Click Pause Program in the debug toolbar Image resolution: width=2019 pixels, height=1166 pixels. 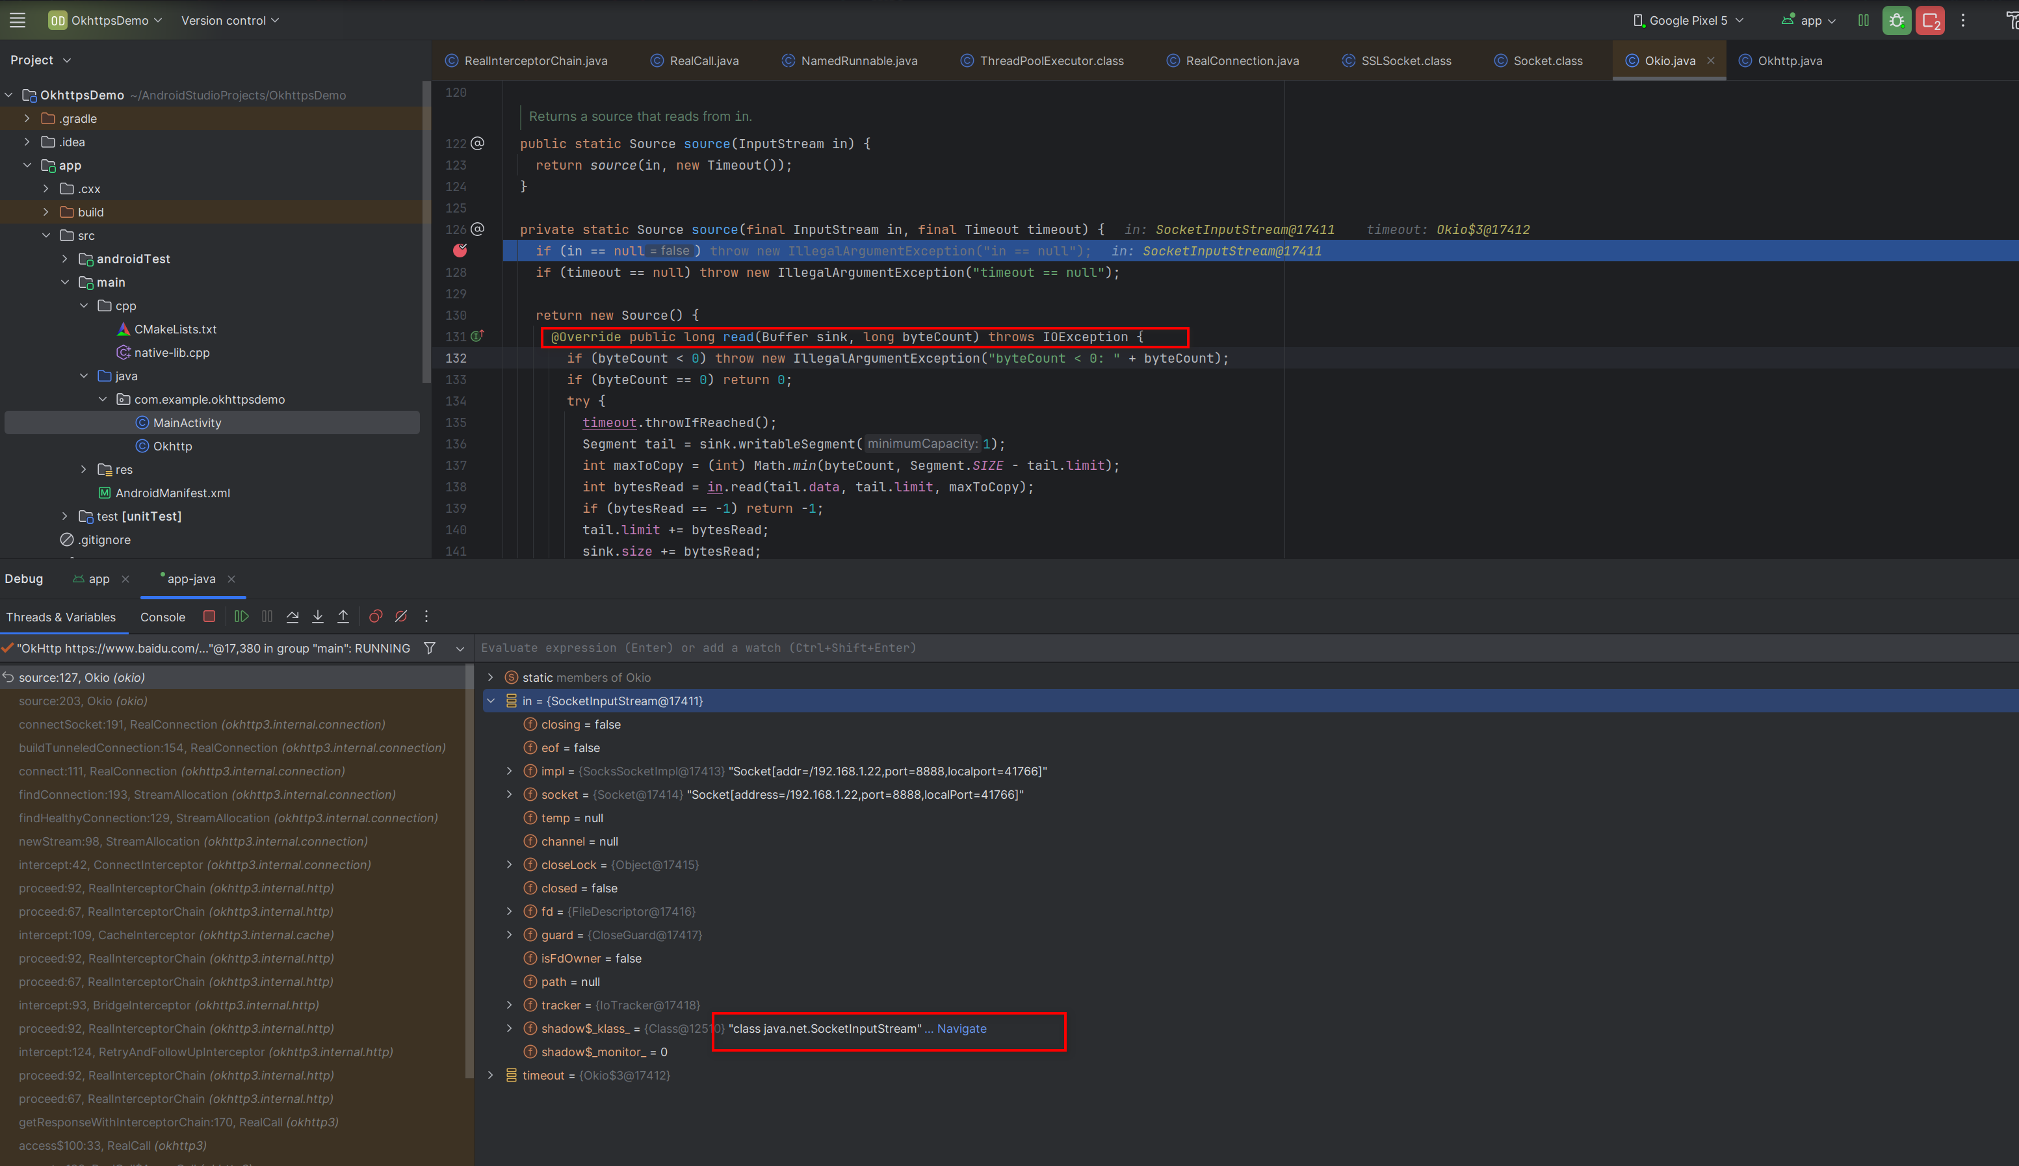click(x=267, y=617)
